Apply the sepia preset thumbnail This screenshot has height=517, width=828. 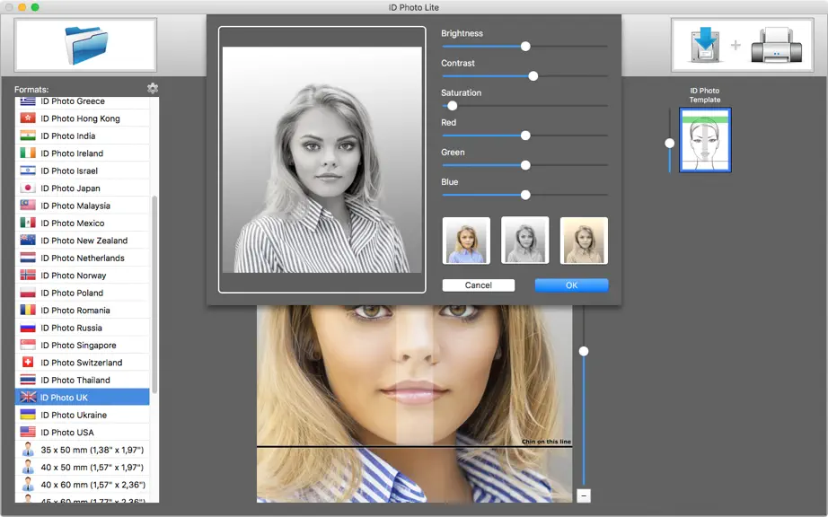(x=584, y=241)
